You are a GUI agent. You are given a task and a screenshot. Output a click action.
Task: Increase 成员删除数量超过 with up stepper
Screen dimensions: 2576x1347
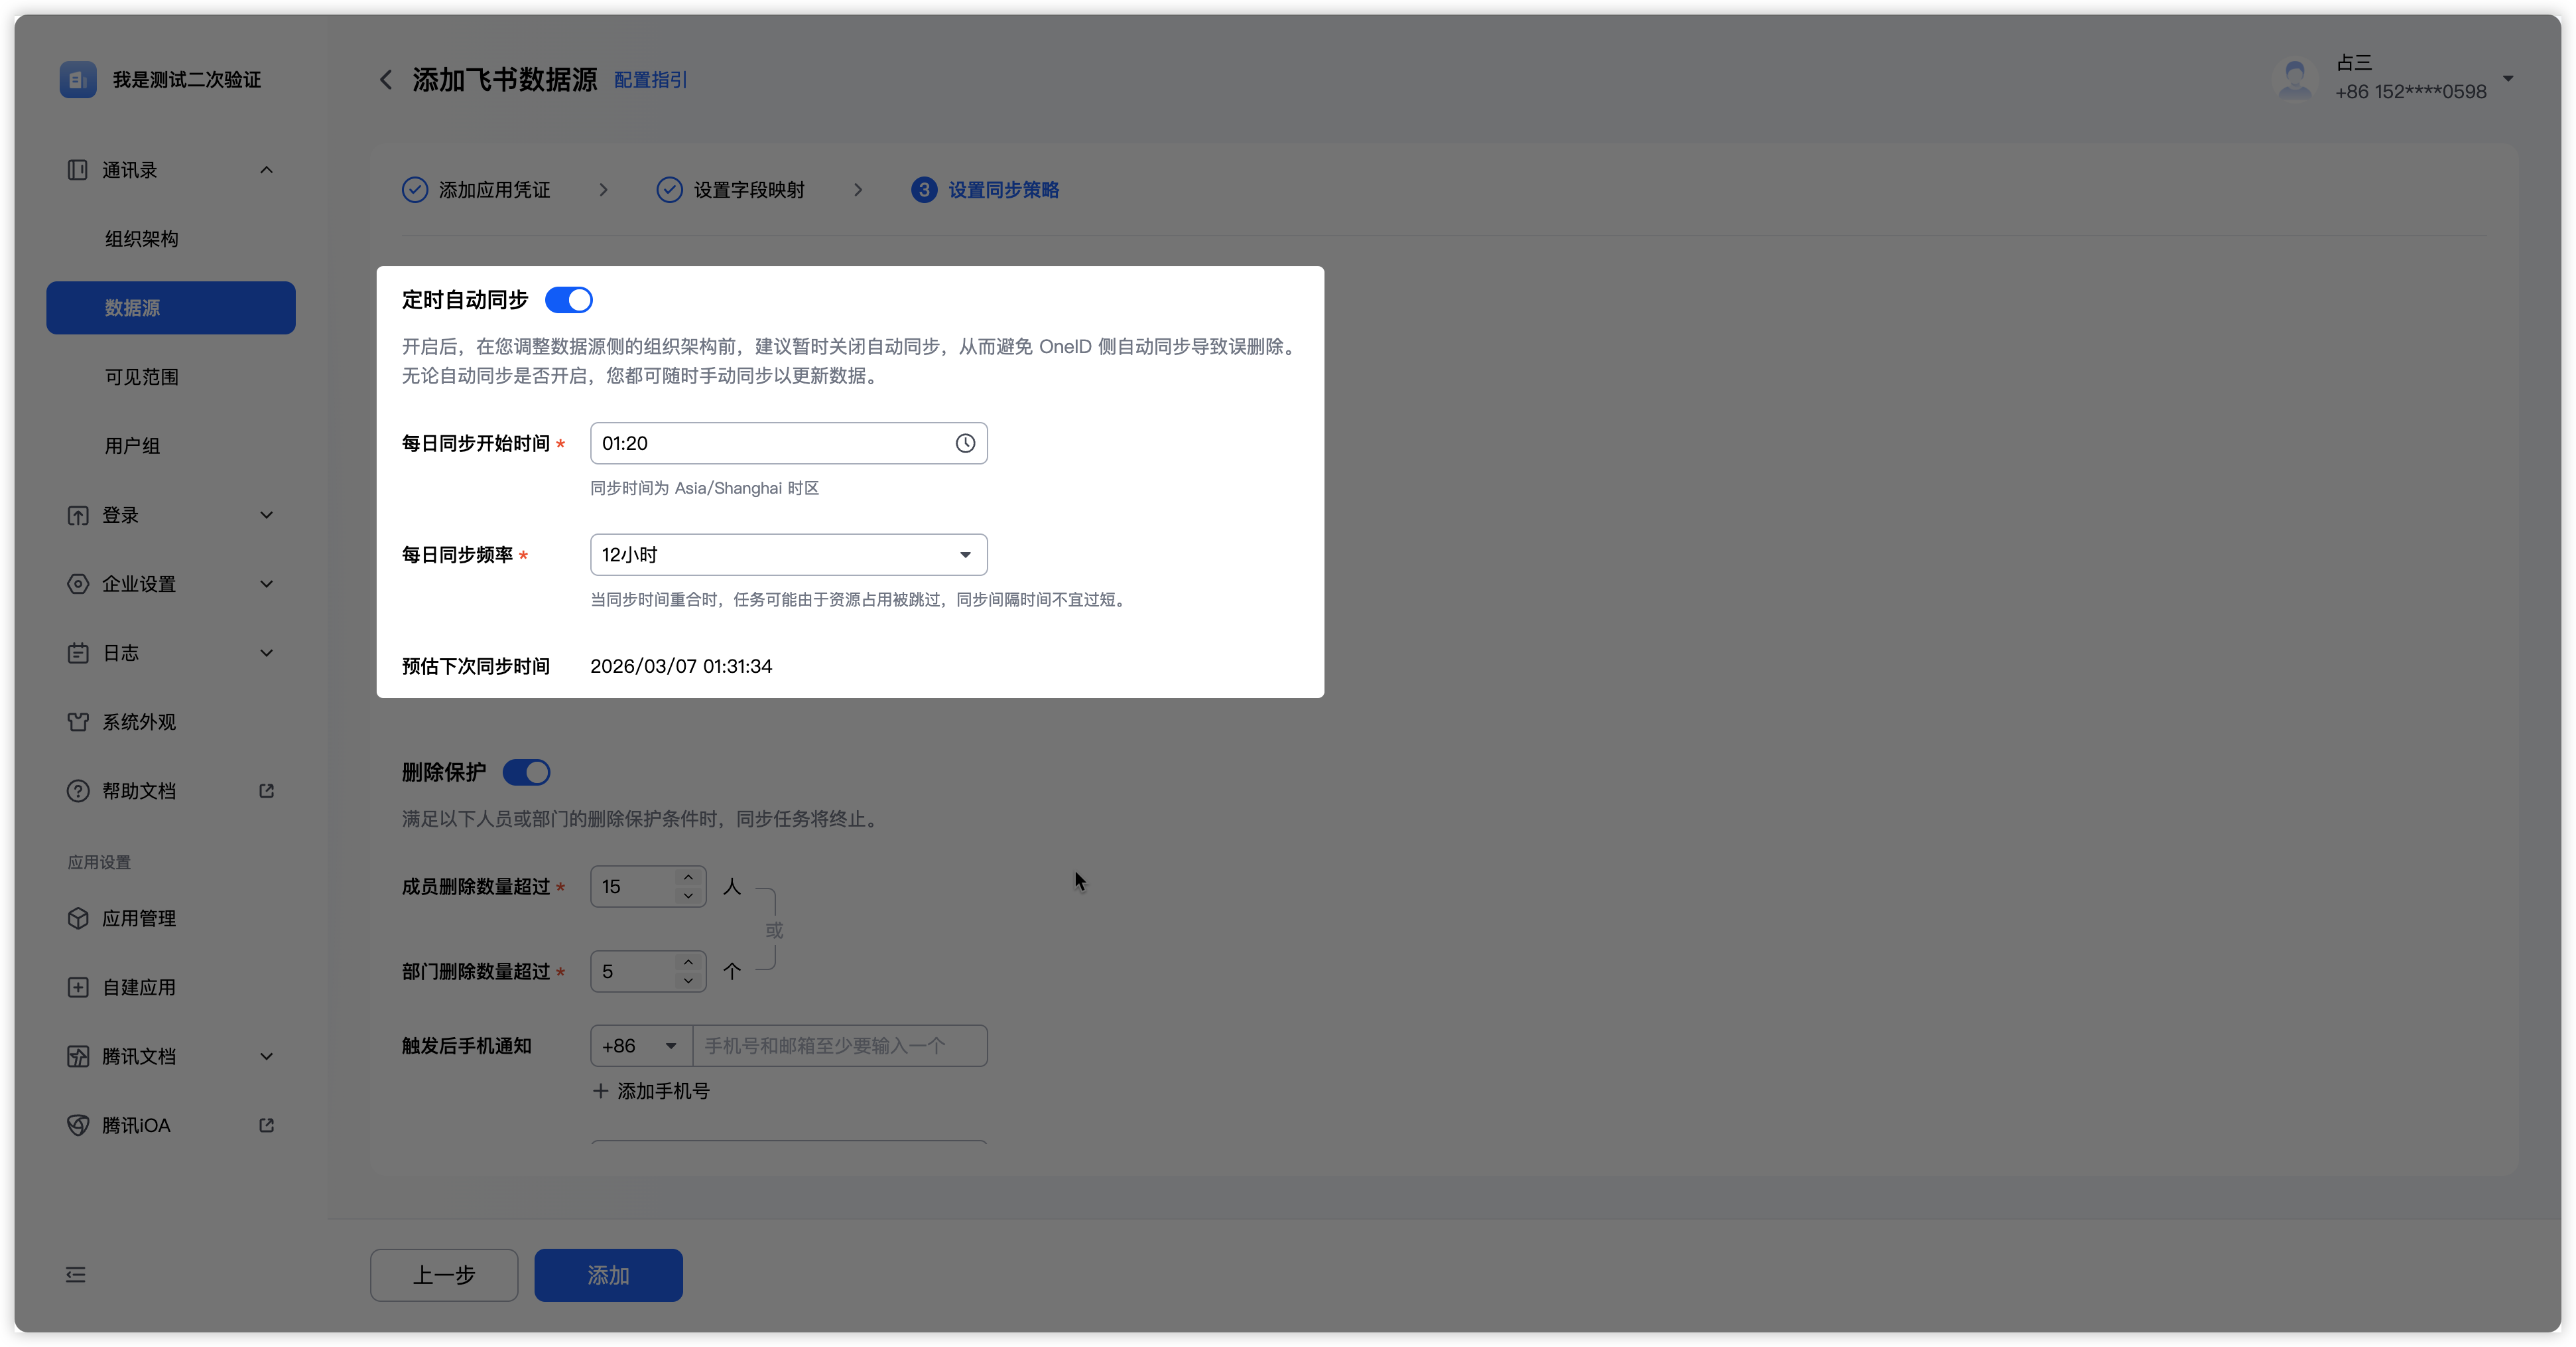point(688,878)
